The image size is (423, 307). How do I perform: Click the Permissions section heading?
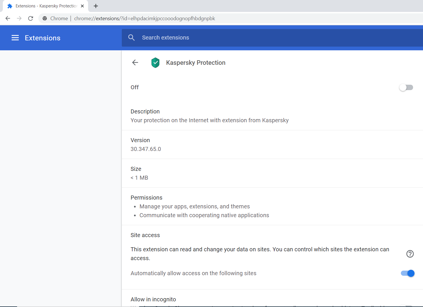click(x=146, y=198)
